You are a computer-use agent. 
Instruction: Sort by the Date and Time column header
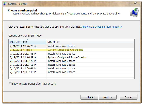28,42
